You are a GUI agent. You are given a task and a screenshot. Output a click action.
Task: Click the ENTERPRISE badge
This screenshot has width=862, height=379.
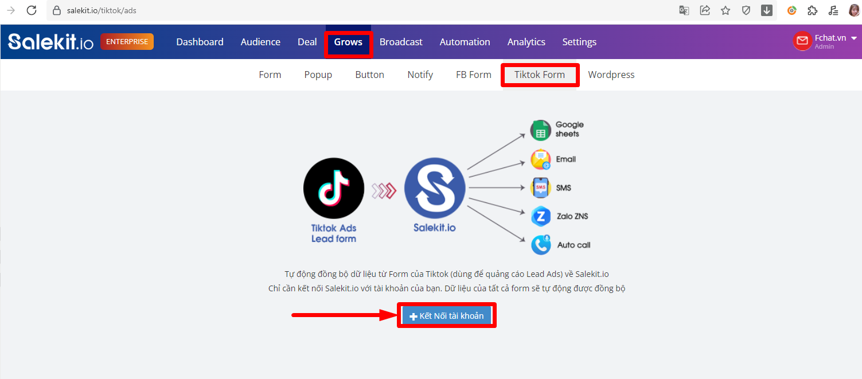[x=127, y=41]
